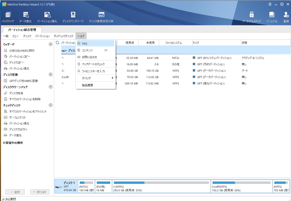
Task: Close the ヘルプ menu
Action: click(x=81, y=36)
